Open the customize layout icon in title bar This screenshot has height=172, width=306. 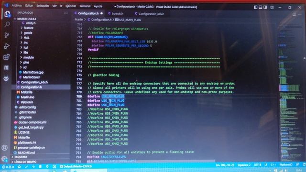272,8
